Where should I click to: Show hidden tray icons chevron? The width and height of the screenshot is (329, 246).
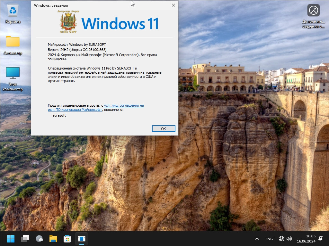257,239
